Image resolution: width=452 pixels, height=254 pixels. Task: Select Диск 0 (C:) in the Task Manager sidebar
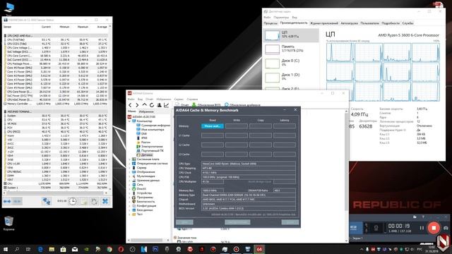(x=291, y=63)
